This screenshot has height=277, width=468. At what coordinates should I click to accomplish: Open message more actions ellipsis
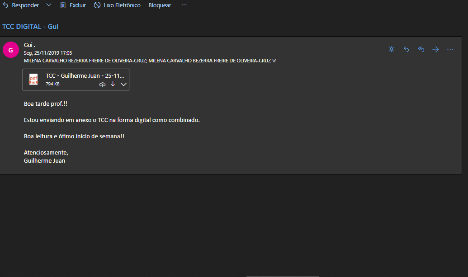click(x=450, y=49)
